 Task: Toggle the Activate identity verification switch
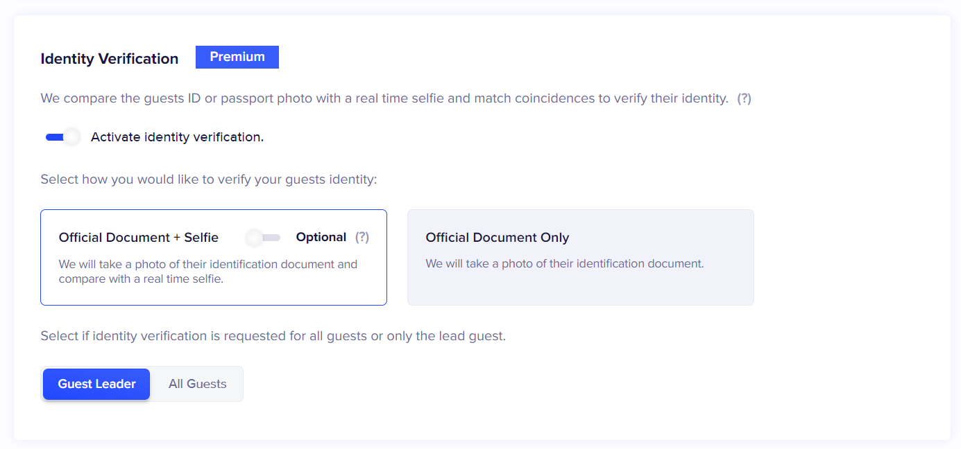(62, 137)
